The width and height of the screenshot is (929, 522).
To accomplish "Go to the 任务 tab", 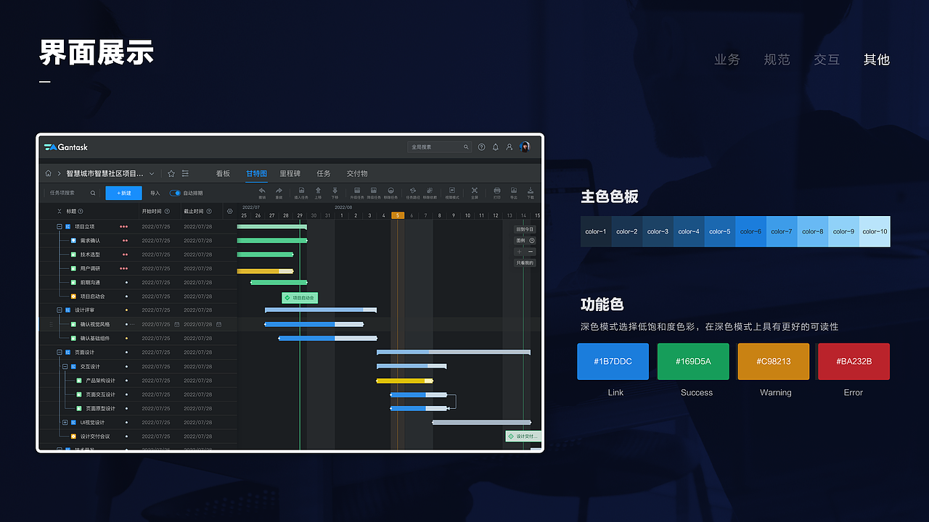I will pyautogui.click(x=324, y=174).
